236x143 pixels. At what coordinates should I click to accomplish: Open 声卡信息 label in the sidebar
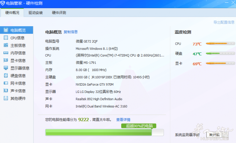click(x=18, y=91)
